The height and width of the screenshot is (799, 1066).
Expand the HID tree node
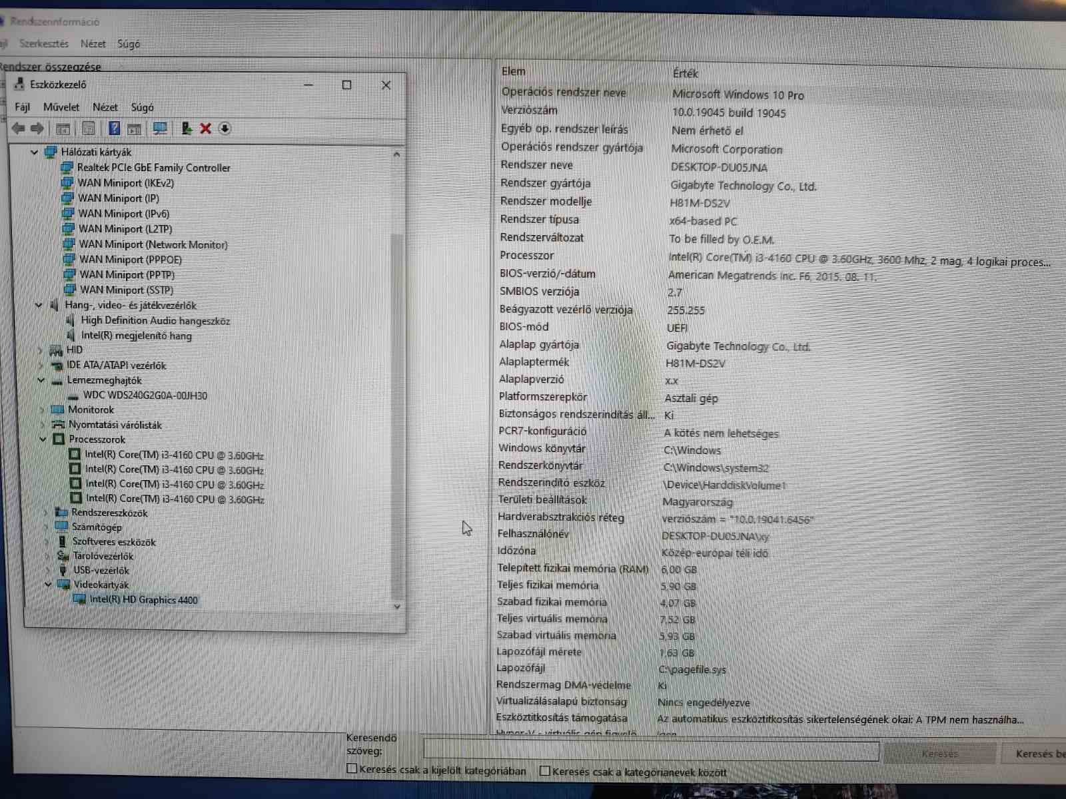pyautogui.click(x=39, y=350)
